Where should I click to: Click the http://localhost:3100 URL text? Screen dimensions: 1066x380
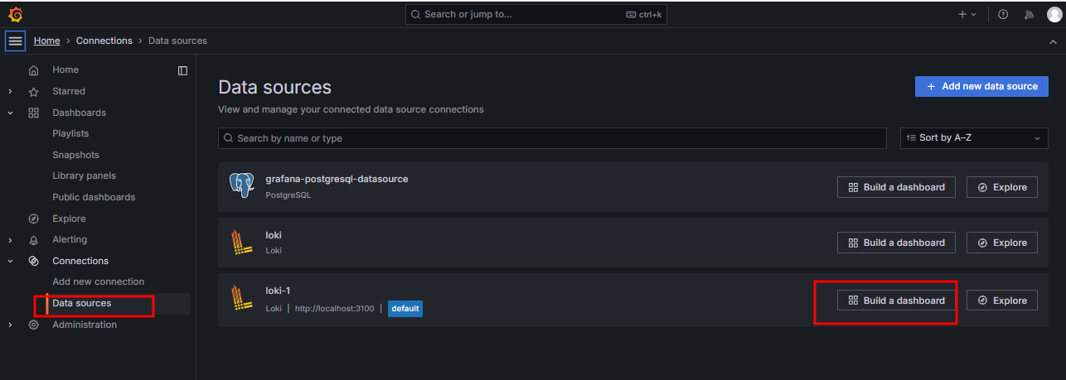point(334,309)
